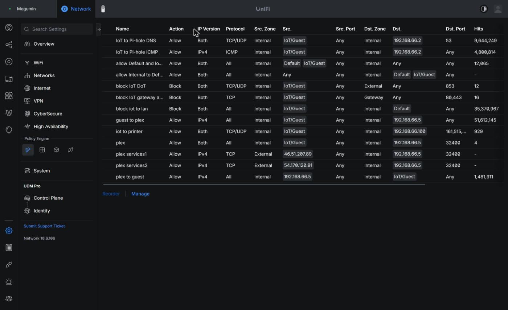Open the device selector icon beside Network

coord(103,9)
